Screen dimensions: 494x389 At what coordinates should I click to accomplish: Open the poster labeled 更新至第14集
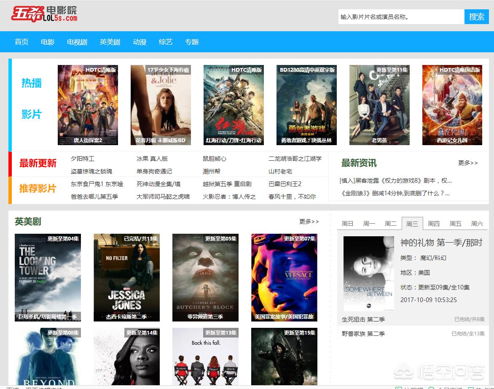[x=126, y=356]
